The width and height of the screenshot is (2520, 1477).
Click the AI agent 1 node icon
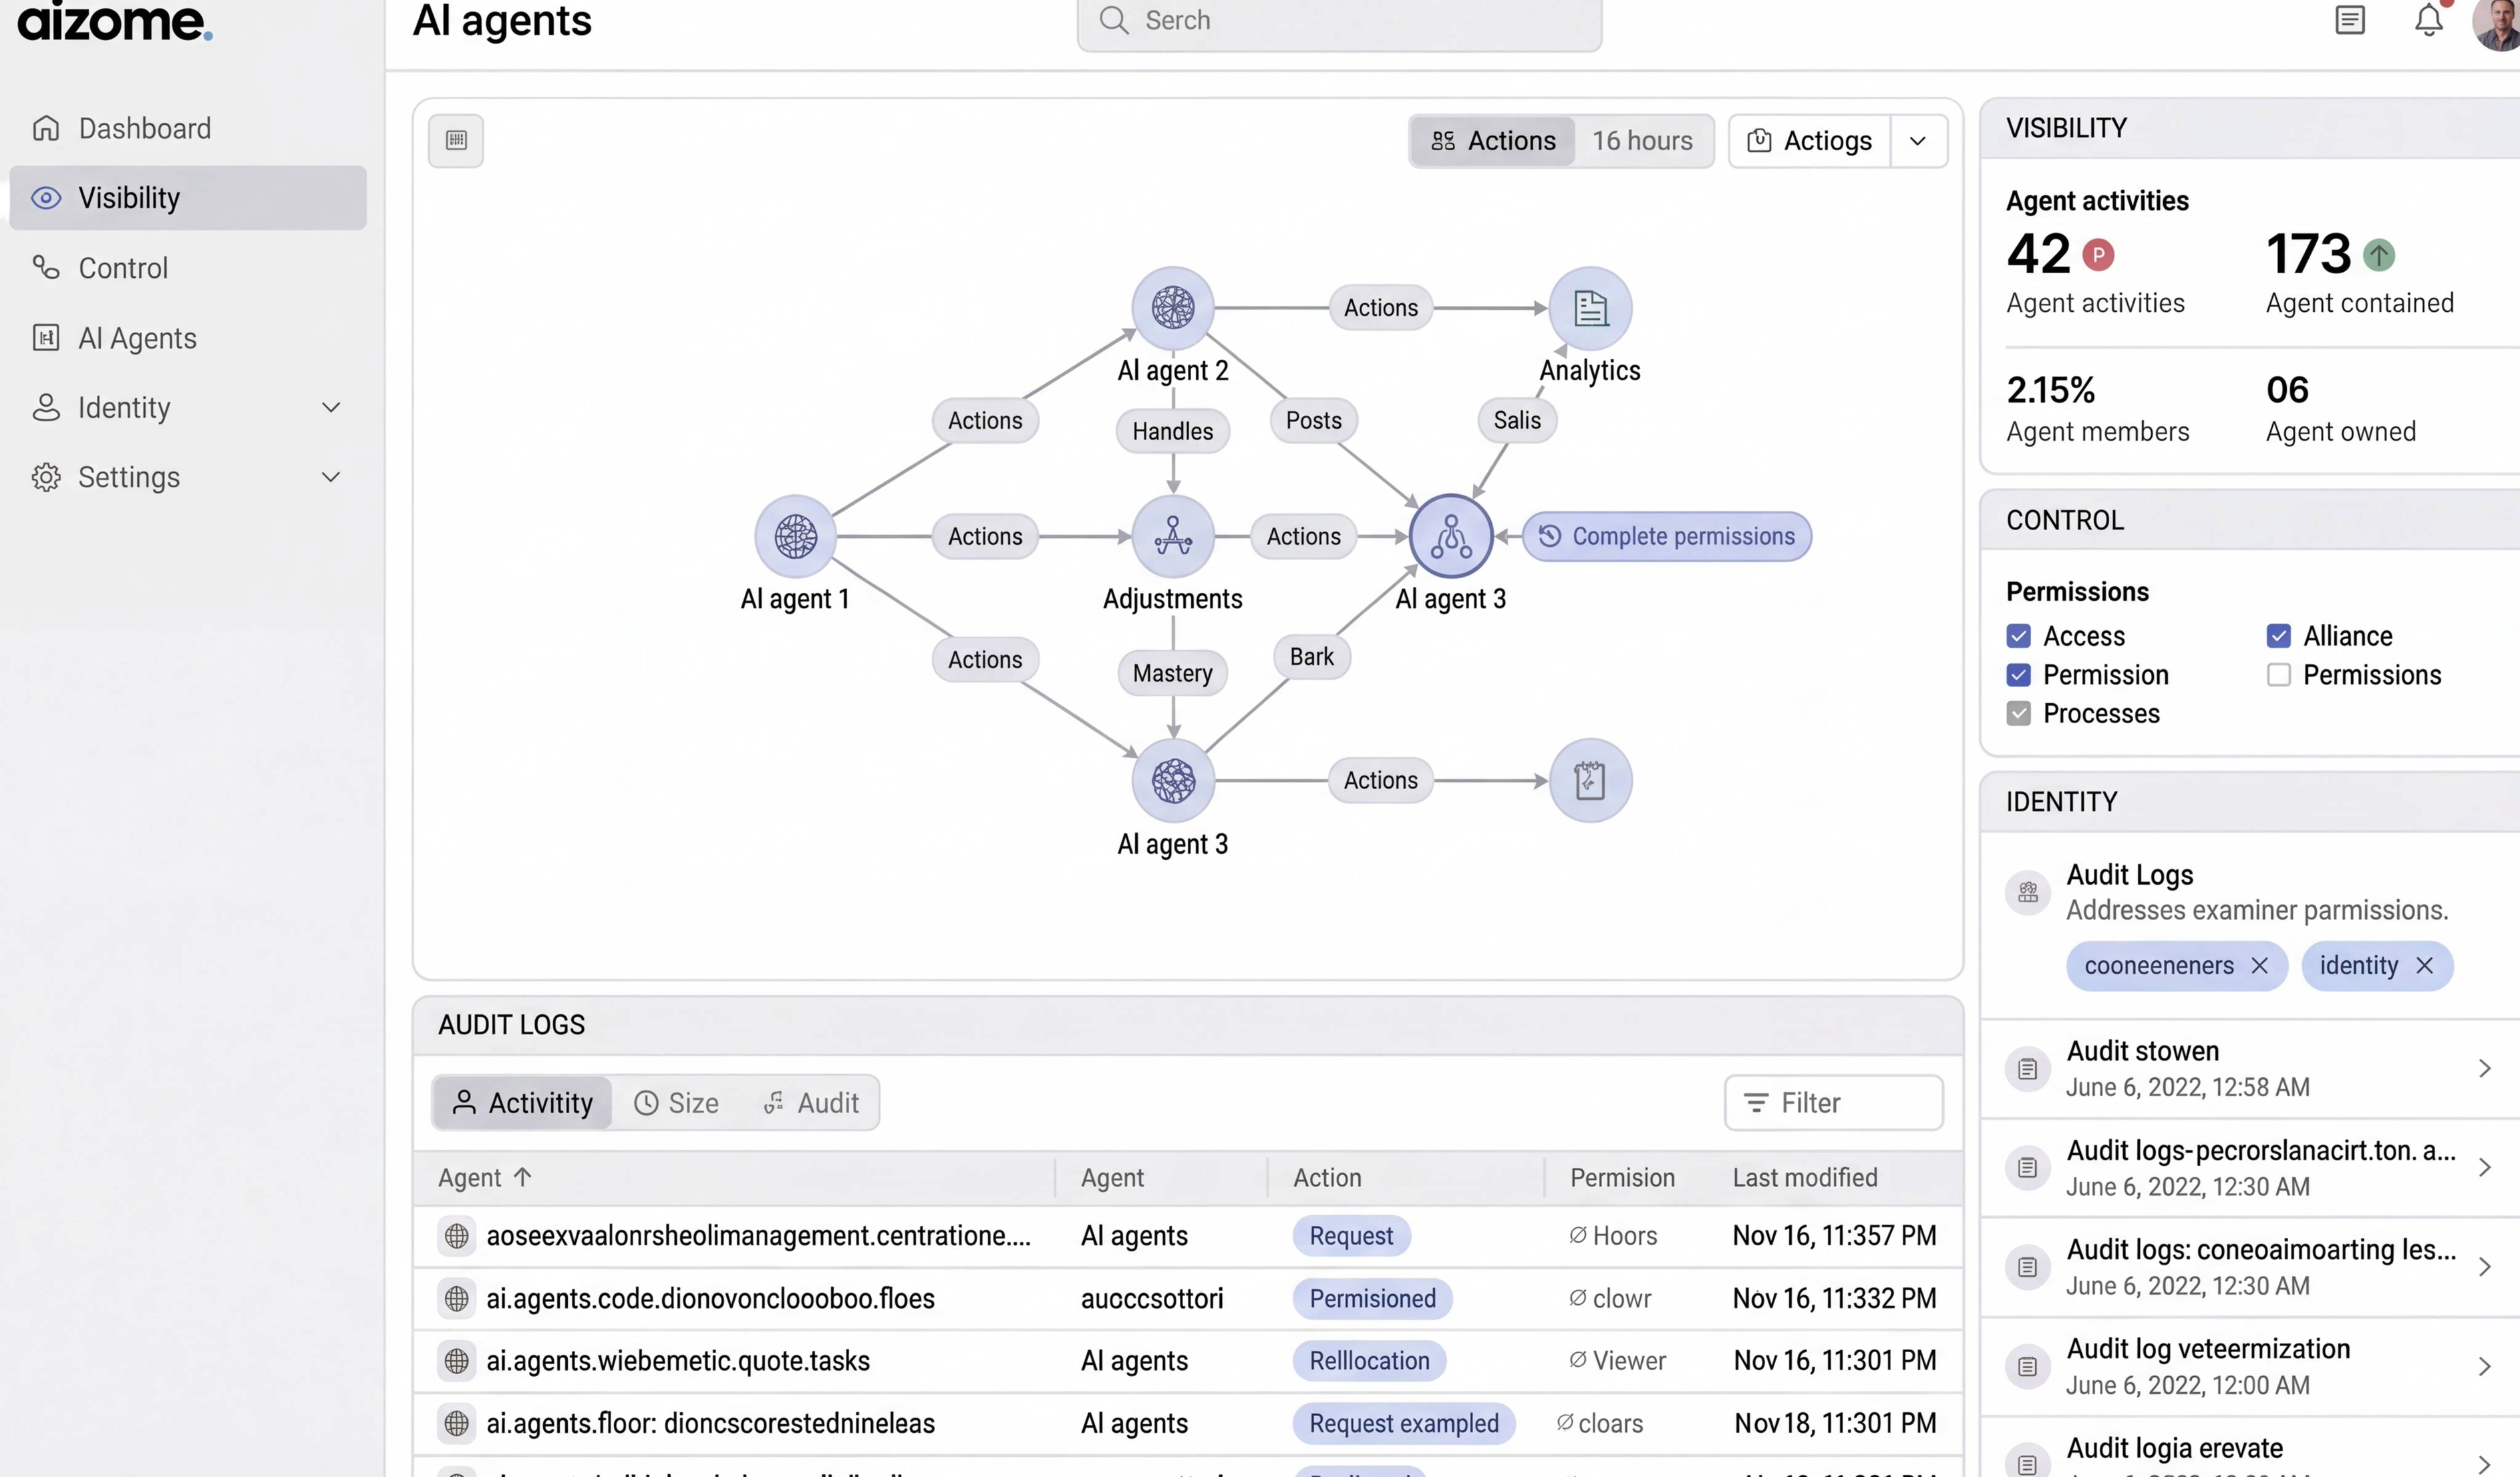(795, 536)
